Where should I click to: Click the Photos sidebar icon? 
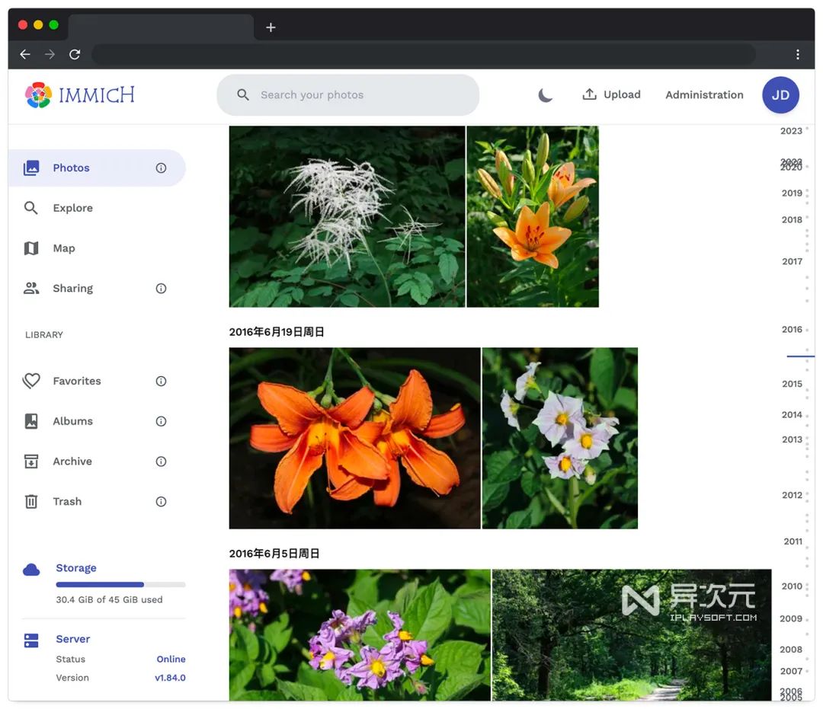(31, 168)
